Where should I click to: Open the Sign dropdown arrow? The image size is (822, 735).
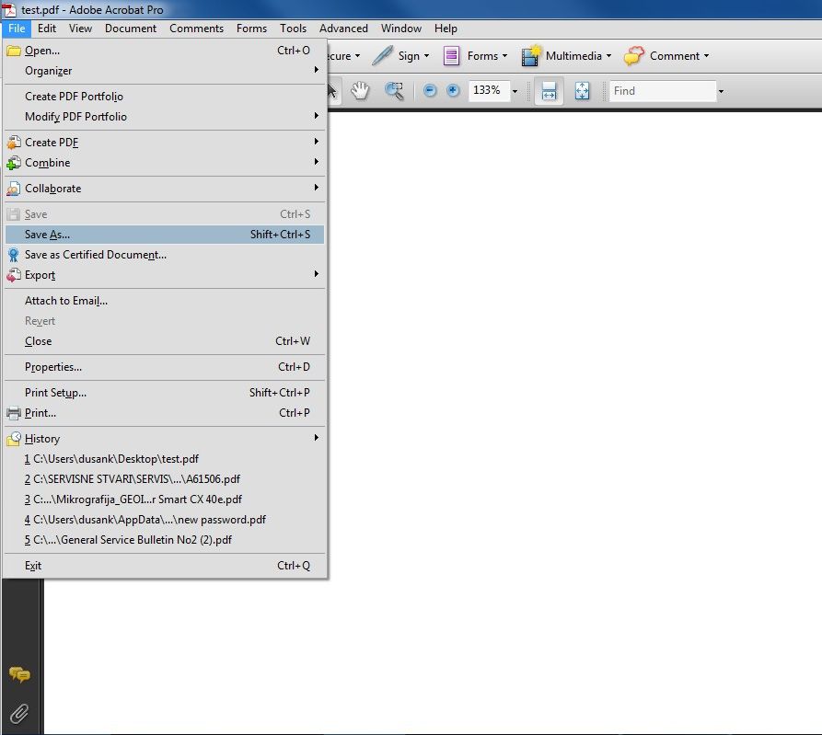point(427,55)
